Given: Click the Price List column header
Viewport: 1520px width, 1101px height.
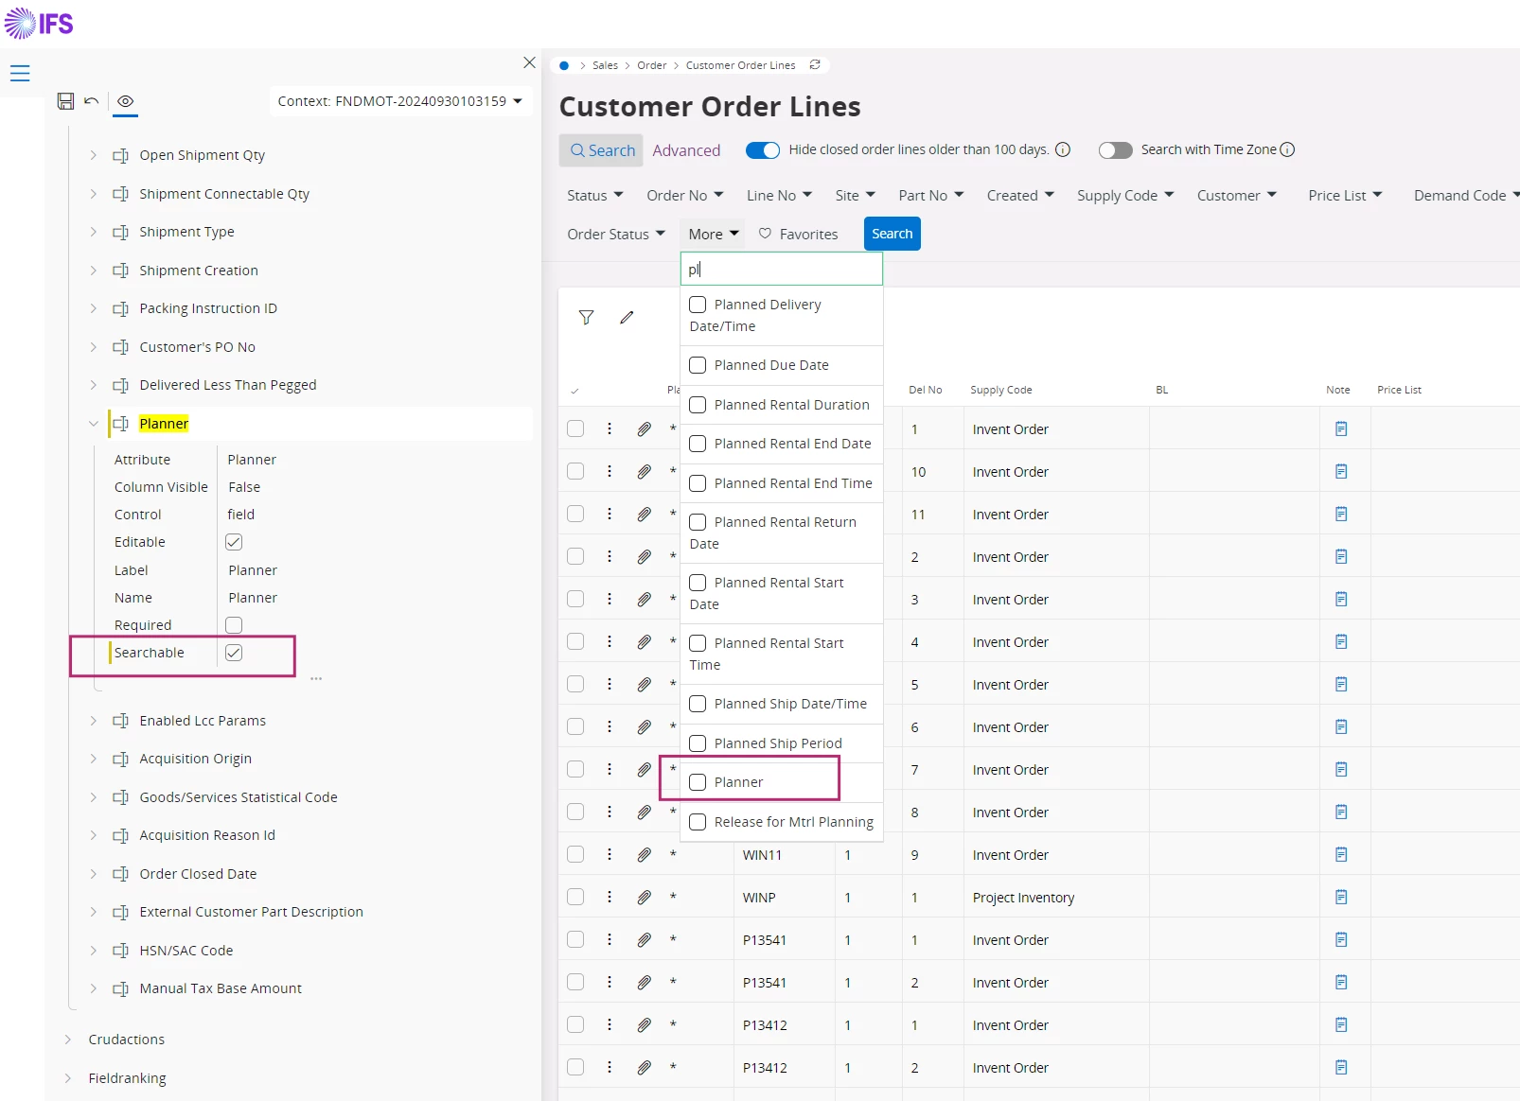Looking at the screenshot, I should [1399, 390].
